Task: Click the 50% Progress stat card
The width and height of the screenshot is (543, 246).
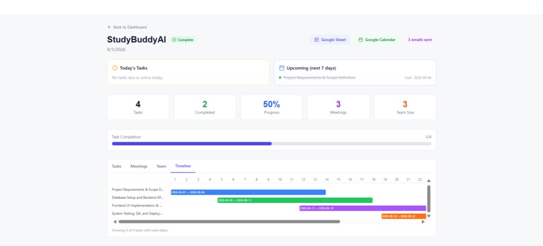Action: click(x=271, y=108)
